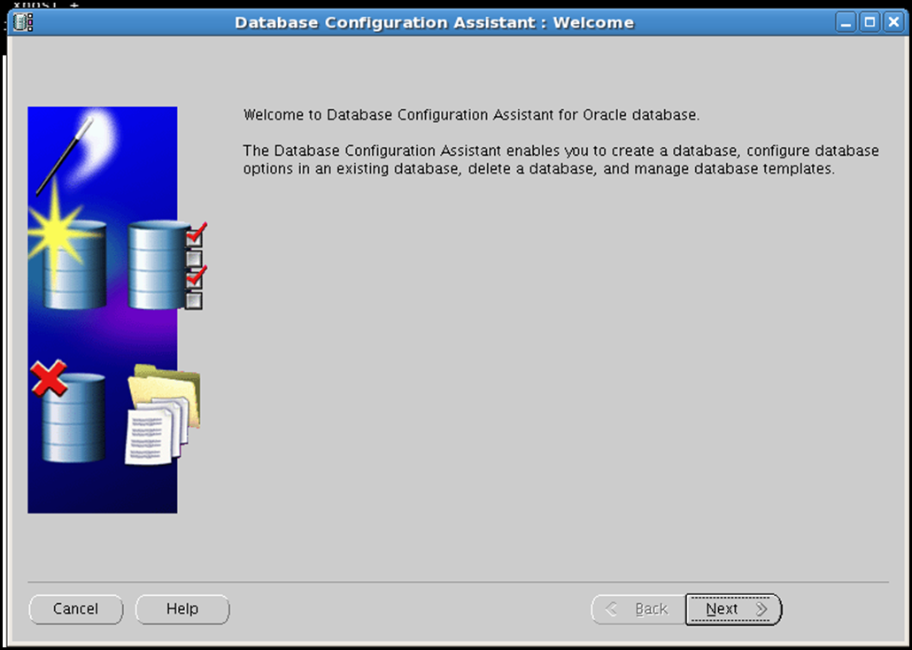
Task: Click the window title 'Database Configuration Assistant : Welcome'
Action: point(434,23)
